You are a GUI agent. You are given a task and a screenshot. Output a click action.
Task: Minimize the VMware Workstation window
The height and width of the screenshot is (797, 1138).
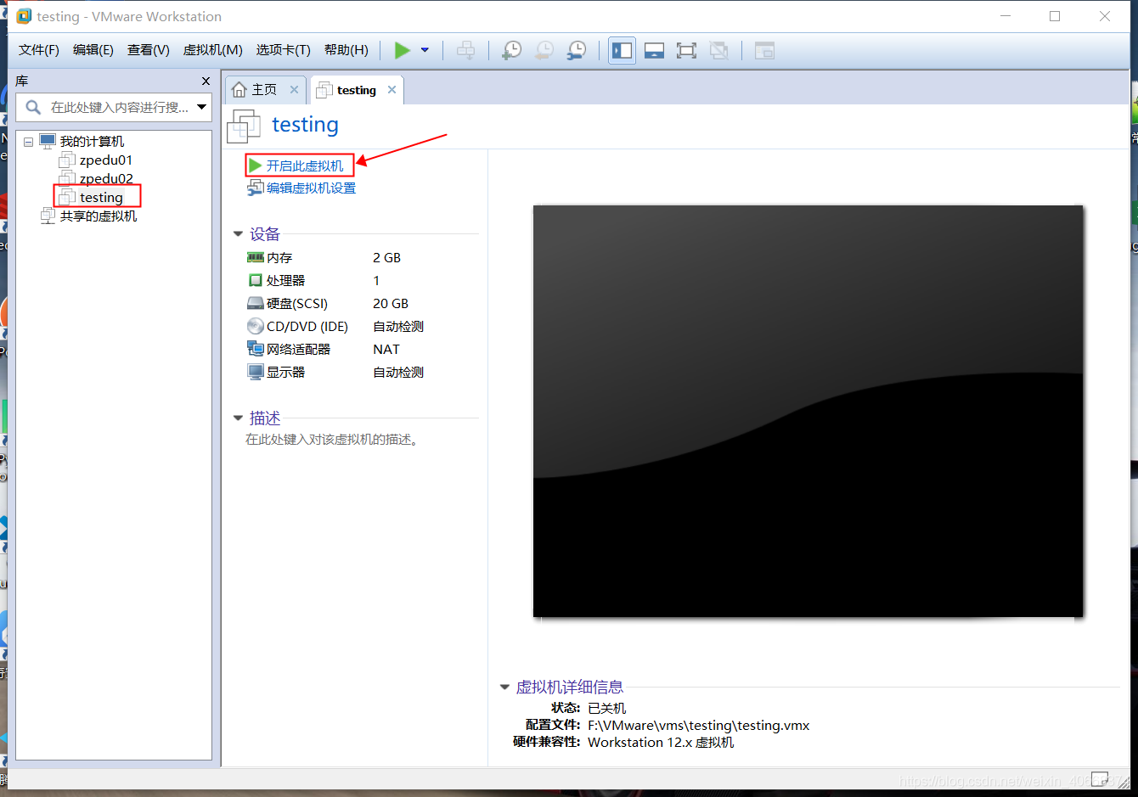(x=1006, y=16)
